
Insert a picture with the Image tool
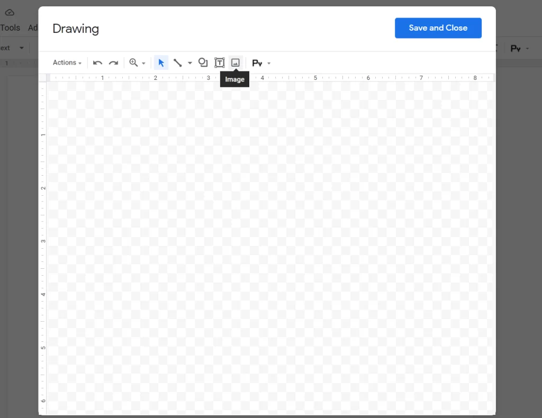236,62
